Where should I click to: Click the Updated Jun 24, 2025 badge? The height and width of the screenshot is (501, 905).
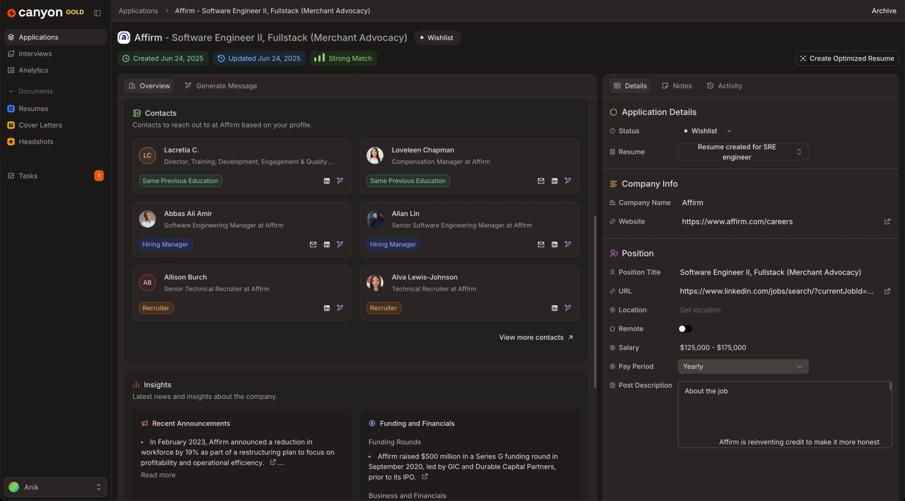pyautogui.click(x=259, y=58)
